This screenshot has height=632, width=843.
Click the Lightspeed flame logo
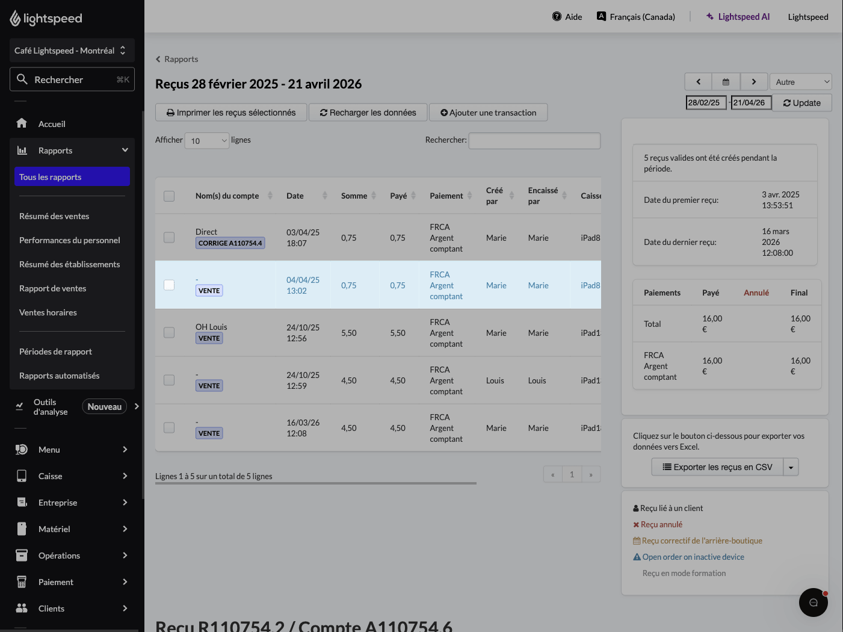[15, 18]
